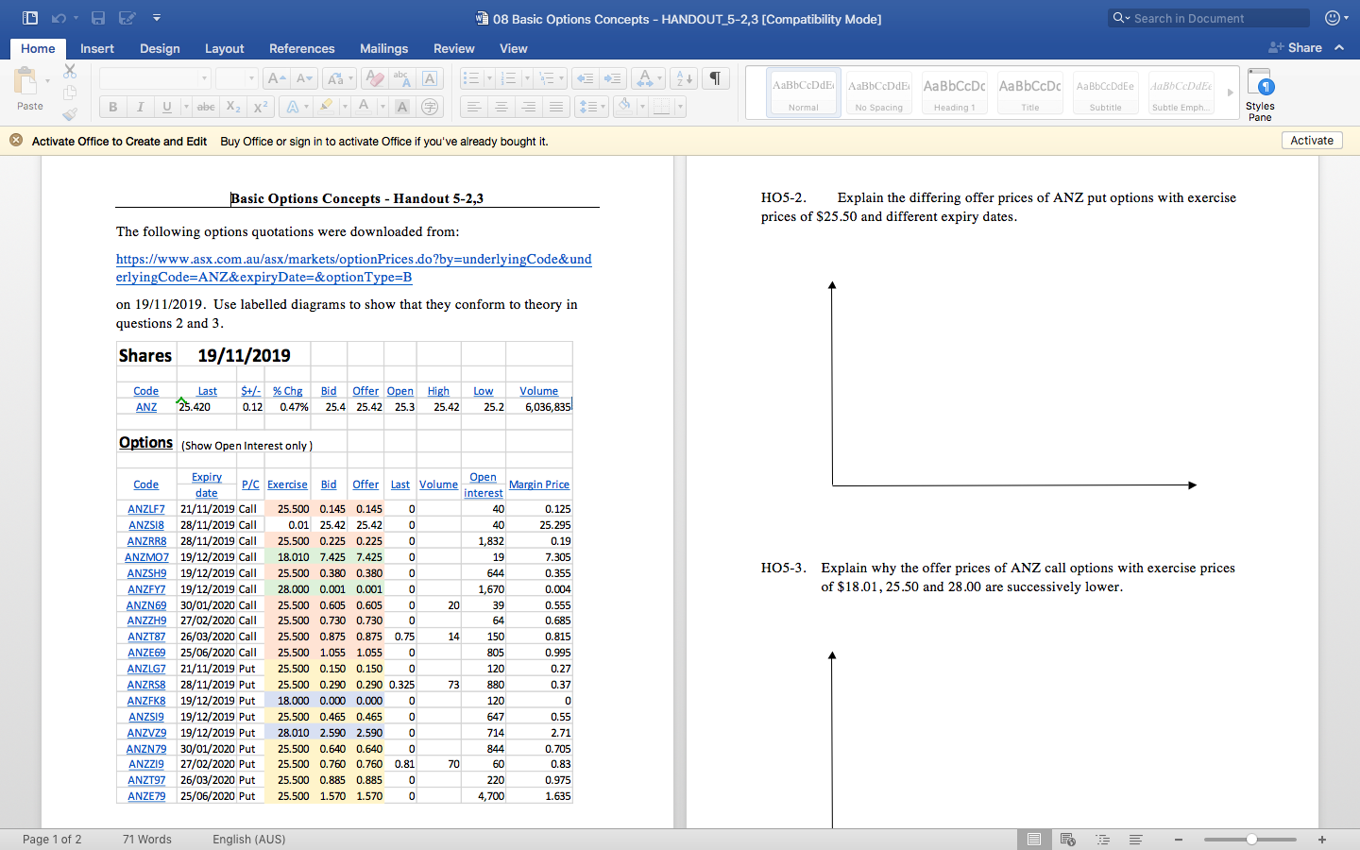Image resolution: width=1360 pixels, height=850 pixels.
Task: Select the Format Painter brush
Action: [70, 114]
